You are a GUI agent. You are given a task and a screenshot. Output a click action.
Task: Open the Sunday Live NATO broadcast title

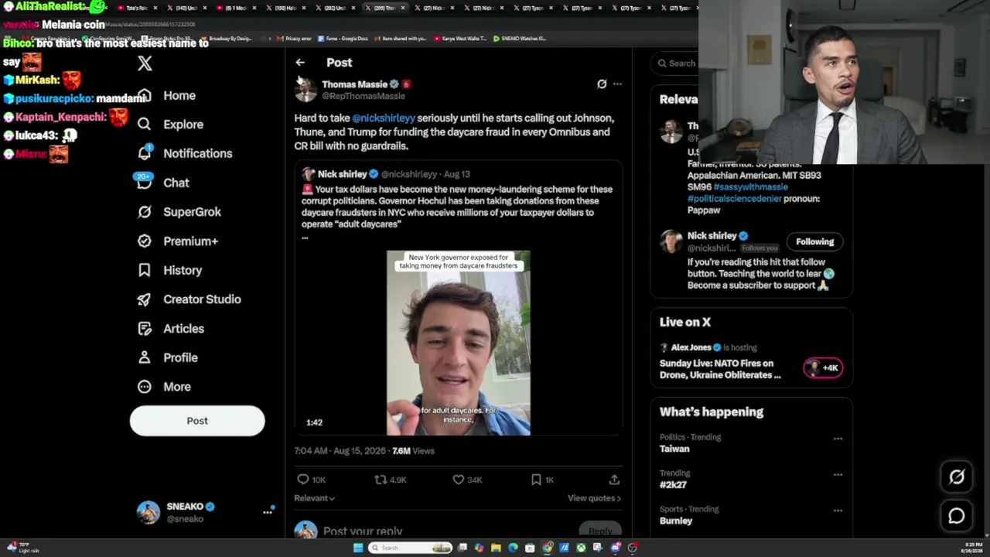(720, 369)
